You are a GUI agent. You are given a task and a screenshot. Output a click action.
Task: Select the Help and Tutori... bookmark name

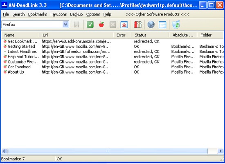23,56
